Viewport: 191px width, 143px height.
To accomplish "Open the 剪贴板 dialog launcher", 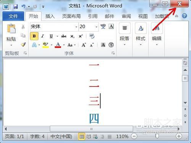I will click(25, 53).
